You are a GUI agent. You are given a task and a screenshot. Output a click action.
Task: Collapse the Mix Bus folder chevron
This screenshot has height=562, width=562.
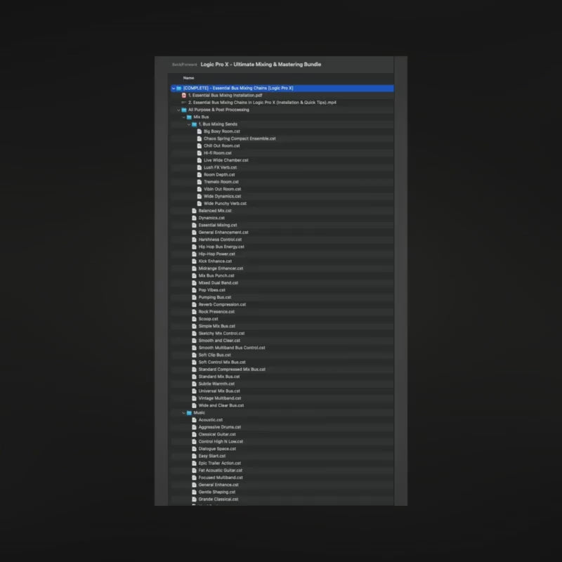[x=183, y=117]
